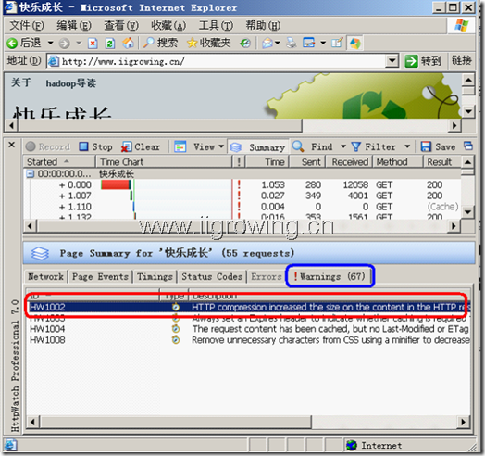Image resolution: width=485 pixels, height=456 pixels.
Task: Select the HW1002 warning row
Action: tap(249, 307)
